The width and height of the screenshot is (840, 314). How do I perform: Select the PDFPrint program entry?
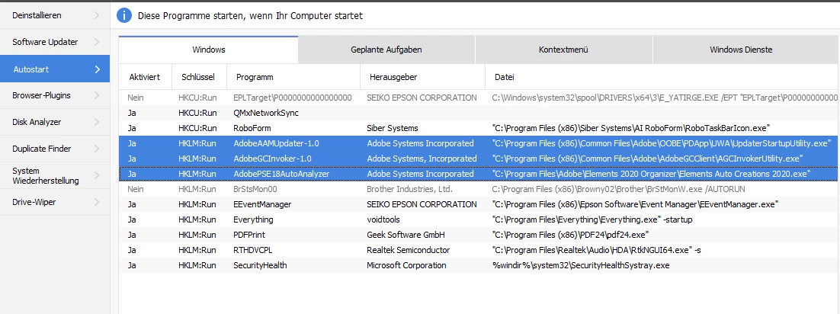pyautogui.click(x=249, y=235)
